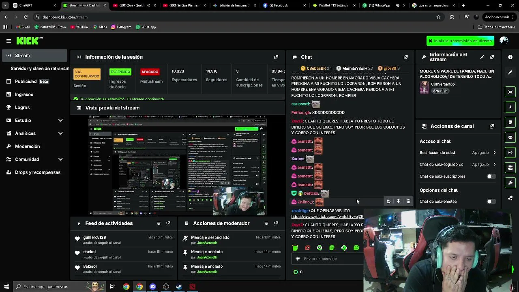519x292 pixels.
Task: Open Logros in the sidebar
Action: pyautogui.click(x=34, y=107)
